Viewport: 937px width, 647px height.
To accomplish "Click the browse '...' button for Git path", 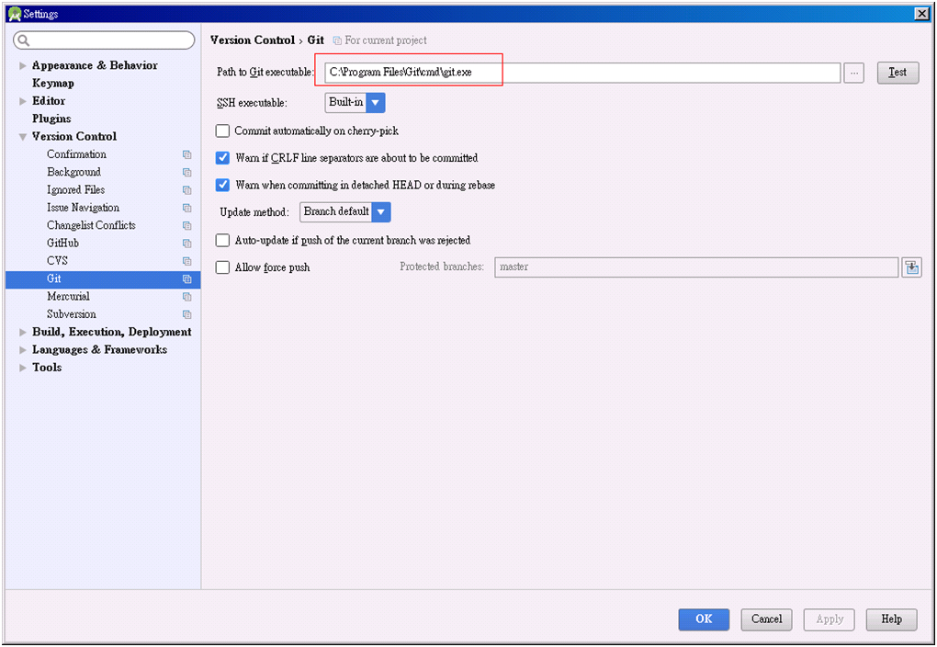I will [854, 73].
